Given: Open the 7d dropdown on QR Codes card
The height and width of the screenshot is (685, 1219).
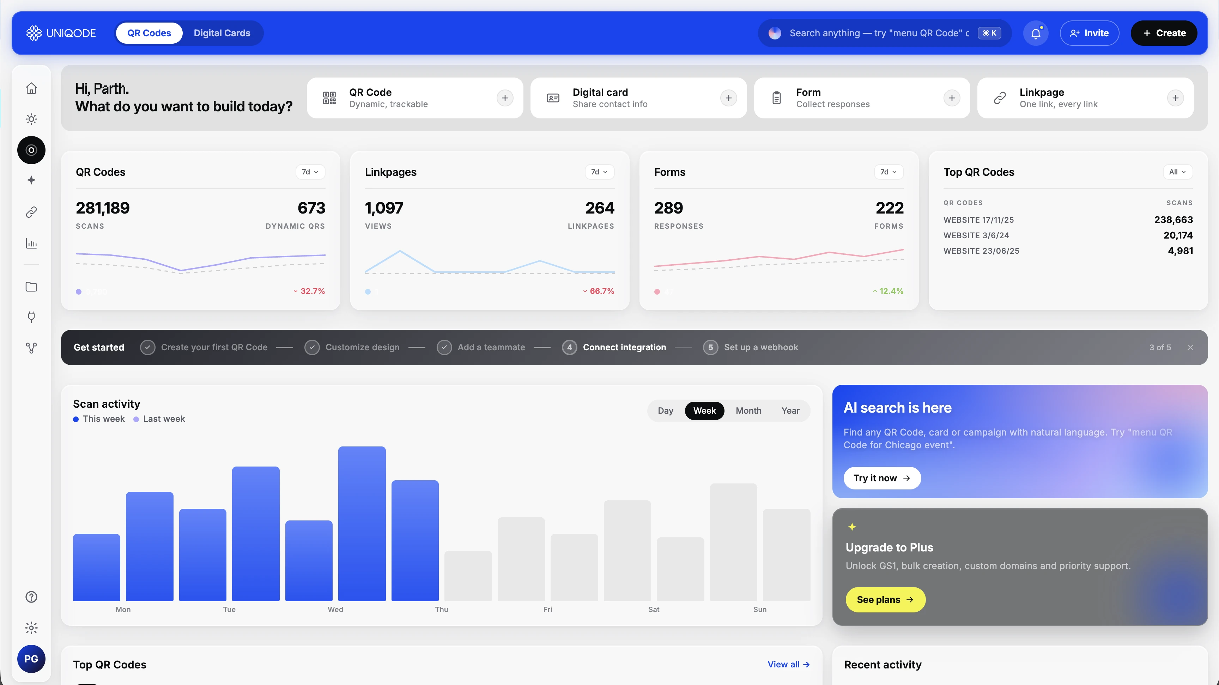Looking at the screenshot, I should pyautogui.click(x=310, y=172).
